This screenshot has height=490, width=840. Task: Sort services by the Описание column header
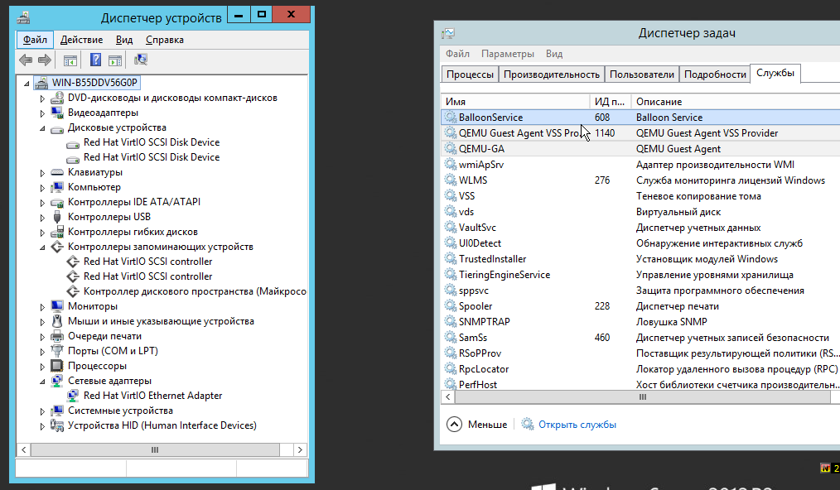736,101
